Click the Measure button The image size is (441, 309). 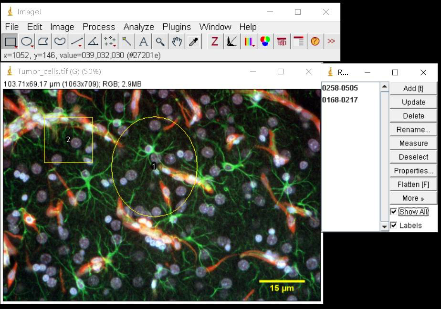pos(413,143)
